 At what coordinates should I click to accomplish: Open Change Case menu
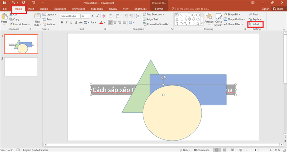click(93, 23)
